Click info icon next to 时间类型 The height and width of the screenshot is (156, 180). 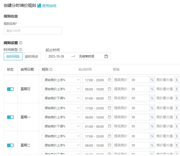click(20, 50)
